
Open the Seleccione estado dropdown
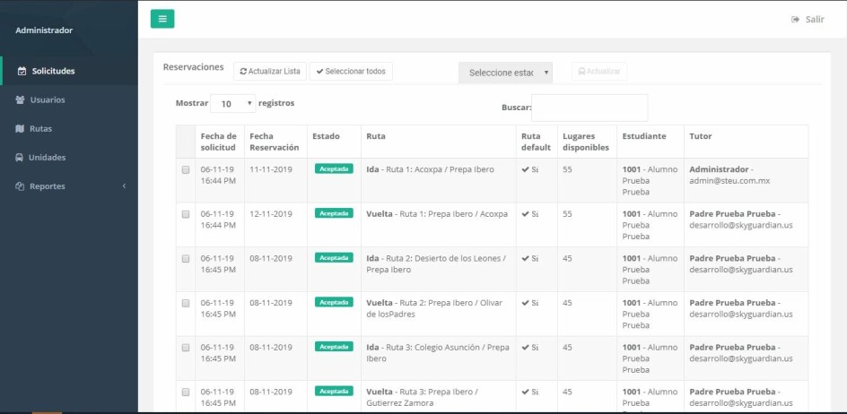[x=505, y=73]
